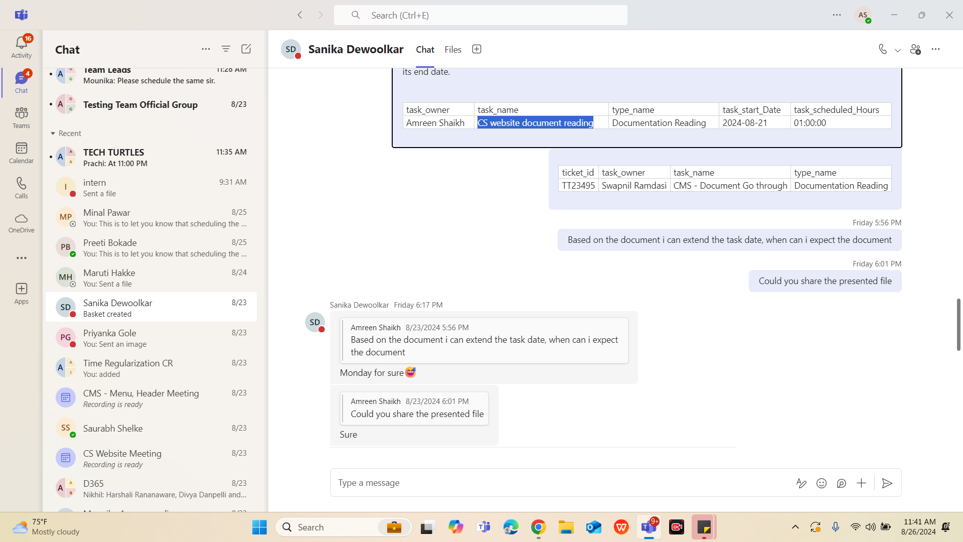
Task: Open File Explorer from taskbar
Action: point(566,527)
